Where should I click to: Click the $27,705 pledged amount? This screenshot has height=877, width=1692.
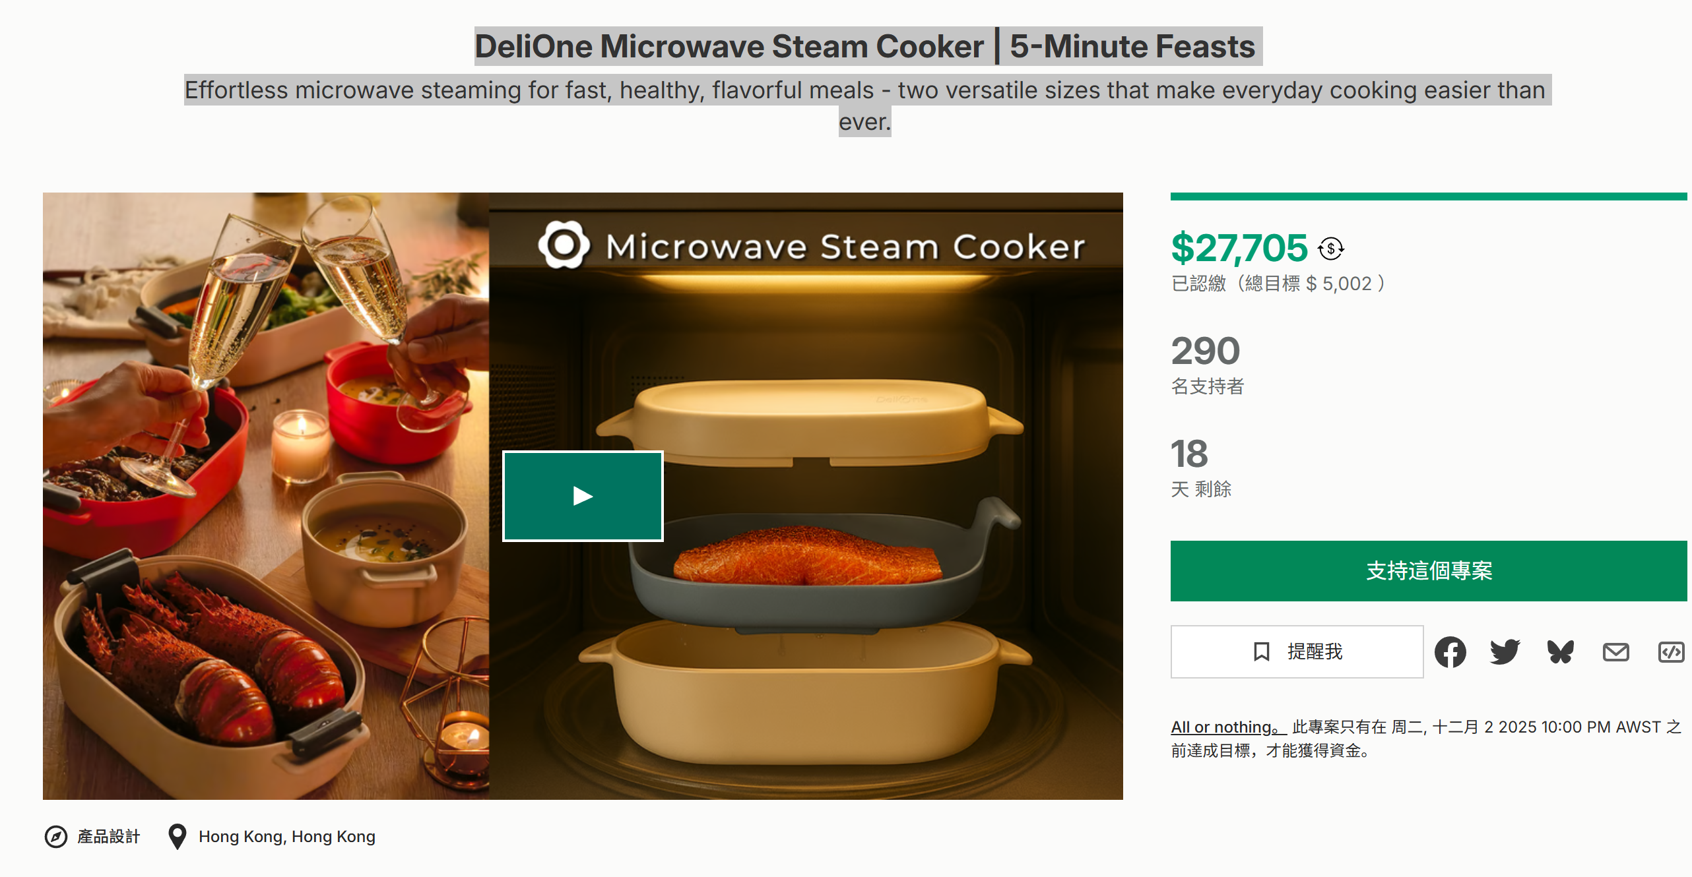1239,249
